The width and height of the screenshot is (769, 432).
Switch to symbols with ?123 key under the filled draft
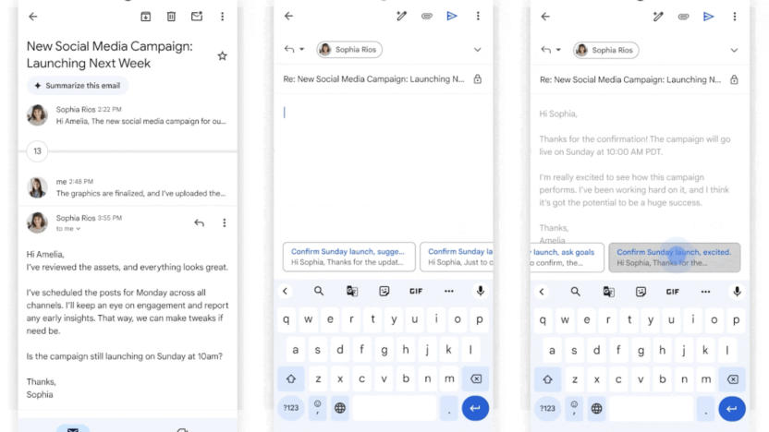(547, 407)
